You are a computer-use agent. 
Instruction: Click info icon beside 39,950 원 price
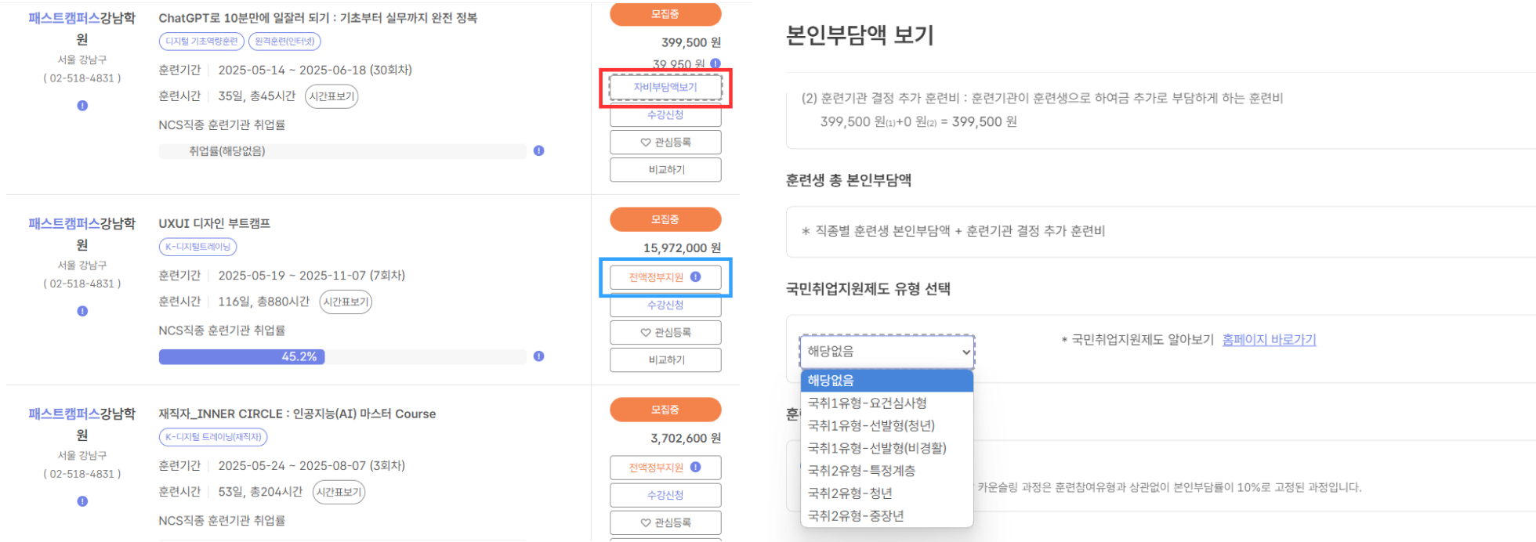715,63
